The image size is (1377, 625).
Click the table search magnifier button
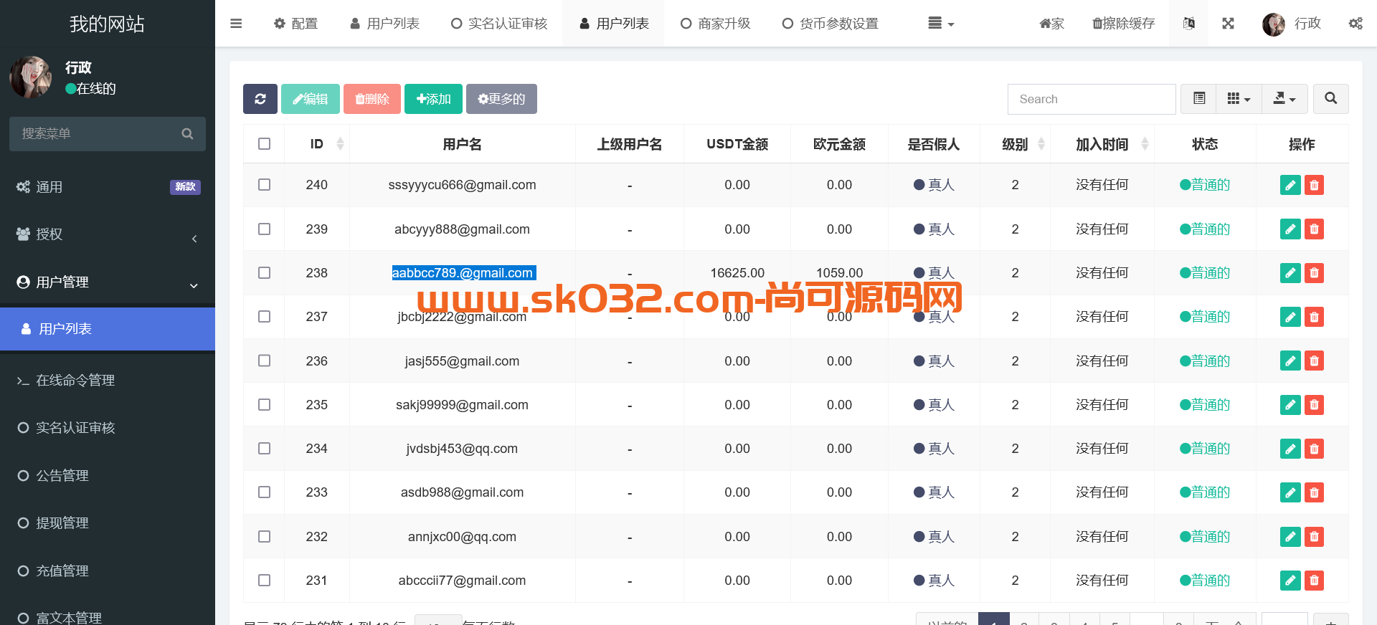(1331, 99)
